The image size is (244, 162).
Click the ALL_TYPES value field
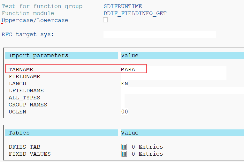coord(123,97)
